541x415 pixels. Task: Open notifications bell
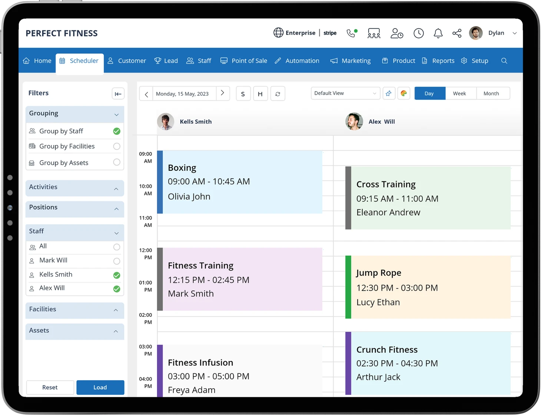click(438, 33)
